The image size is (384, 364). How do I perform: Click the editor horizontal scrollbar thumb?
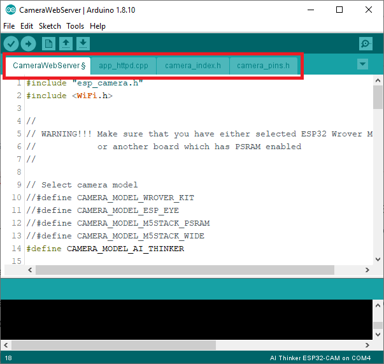click(185, 270)
